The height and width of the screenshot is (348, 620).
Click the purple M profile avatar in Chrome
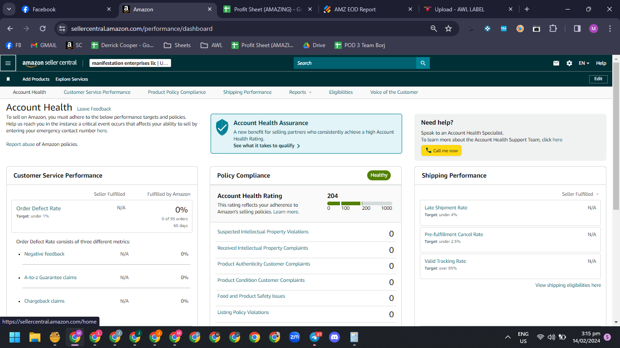pyautogui.click(x=594, y=29)
